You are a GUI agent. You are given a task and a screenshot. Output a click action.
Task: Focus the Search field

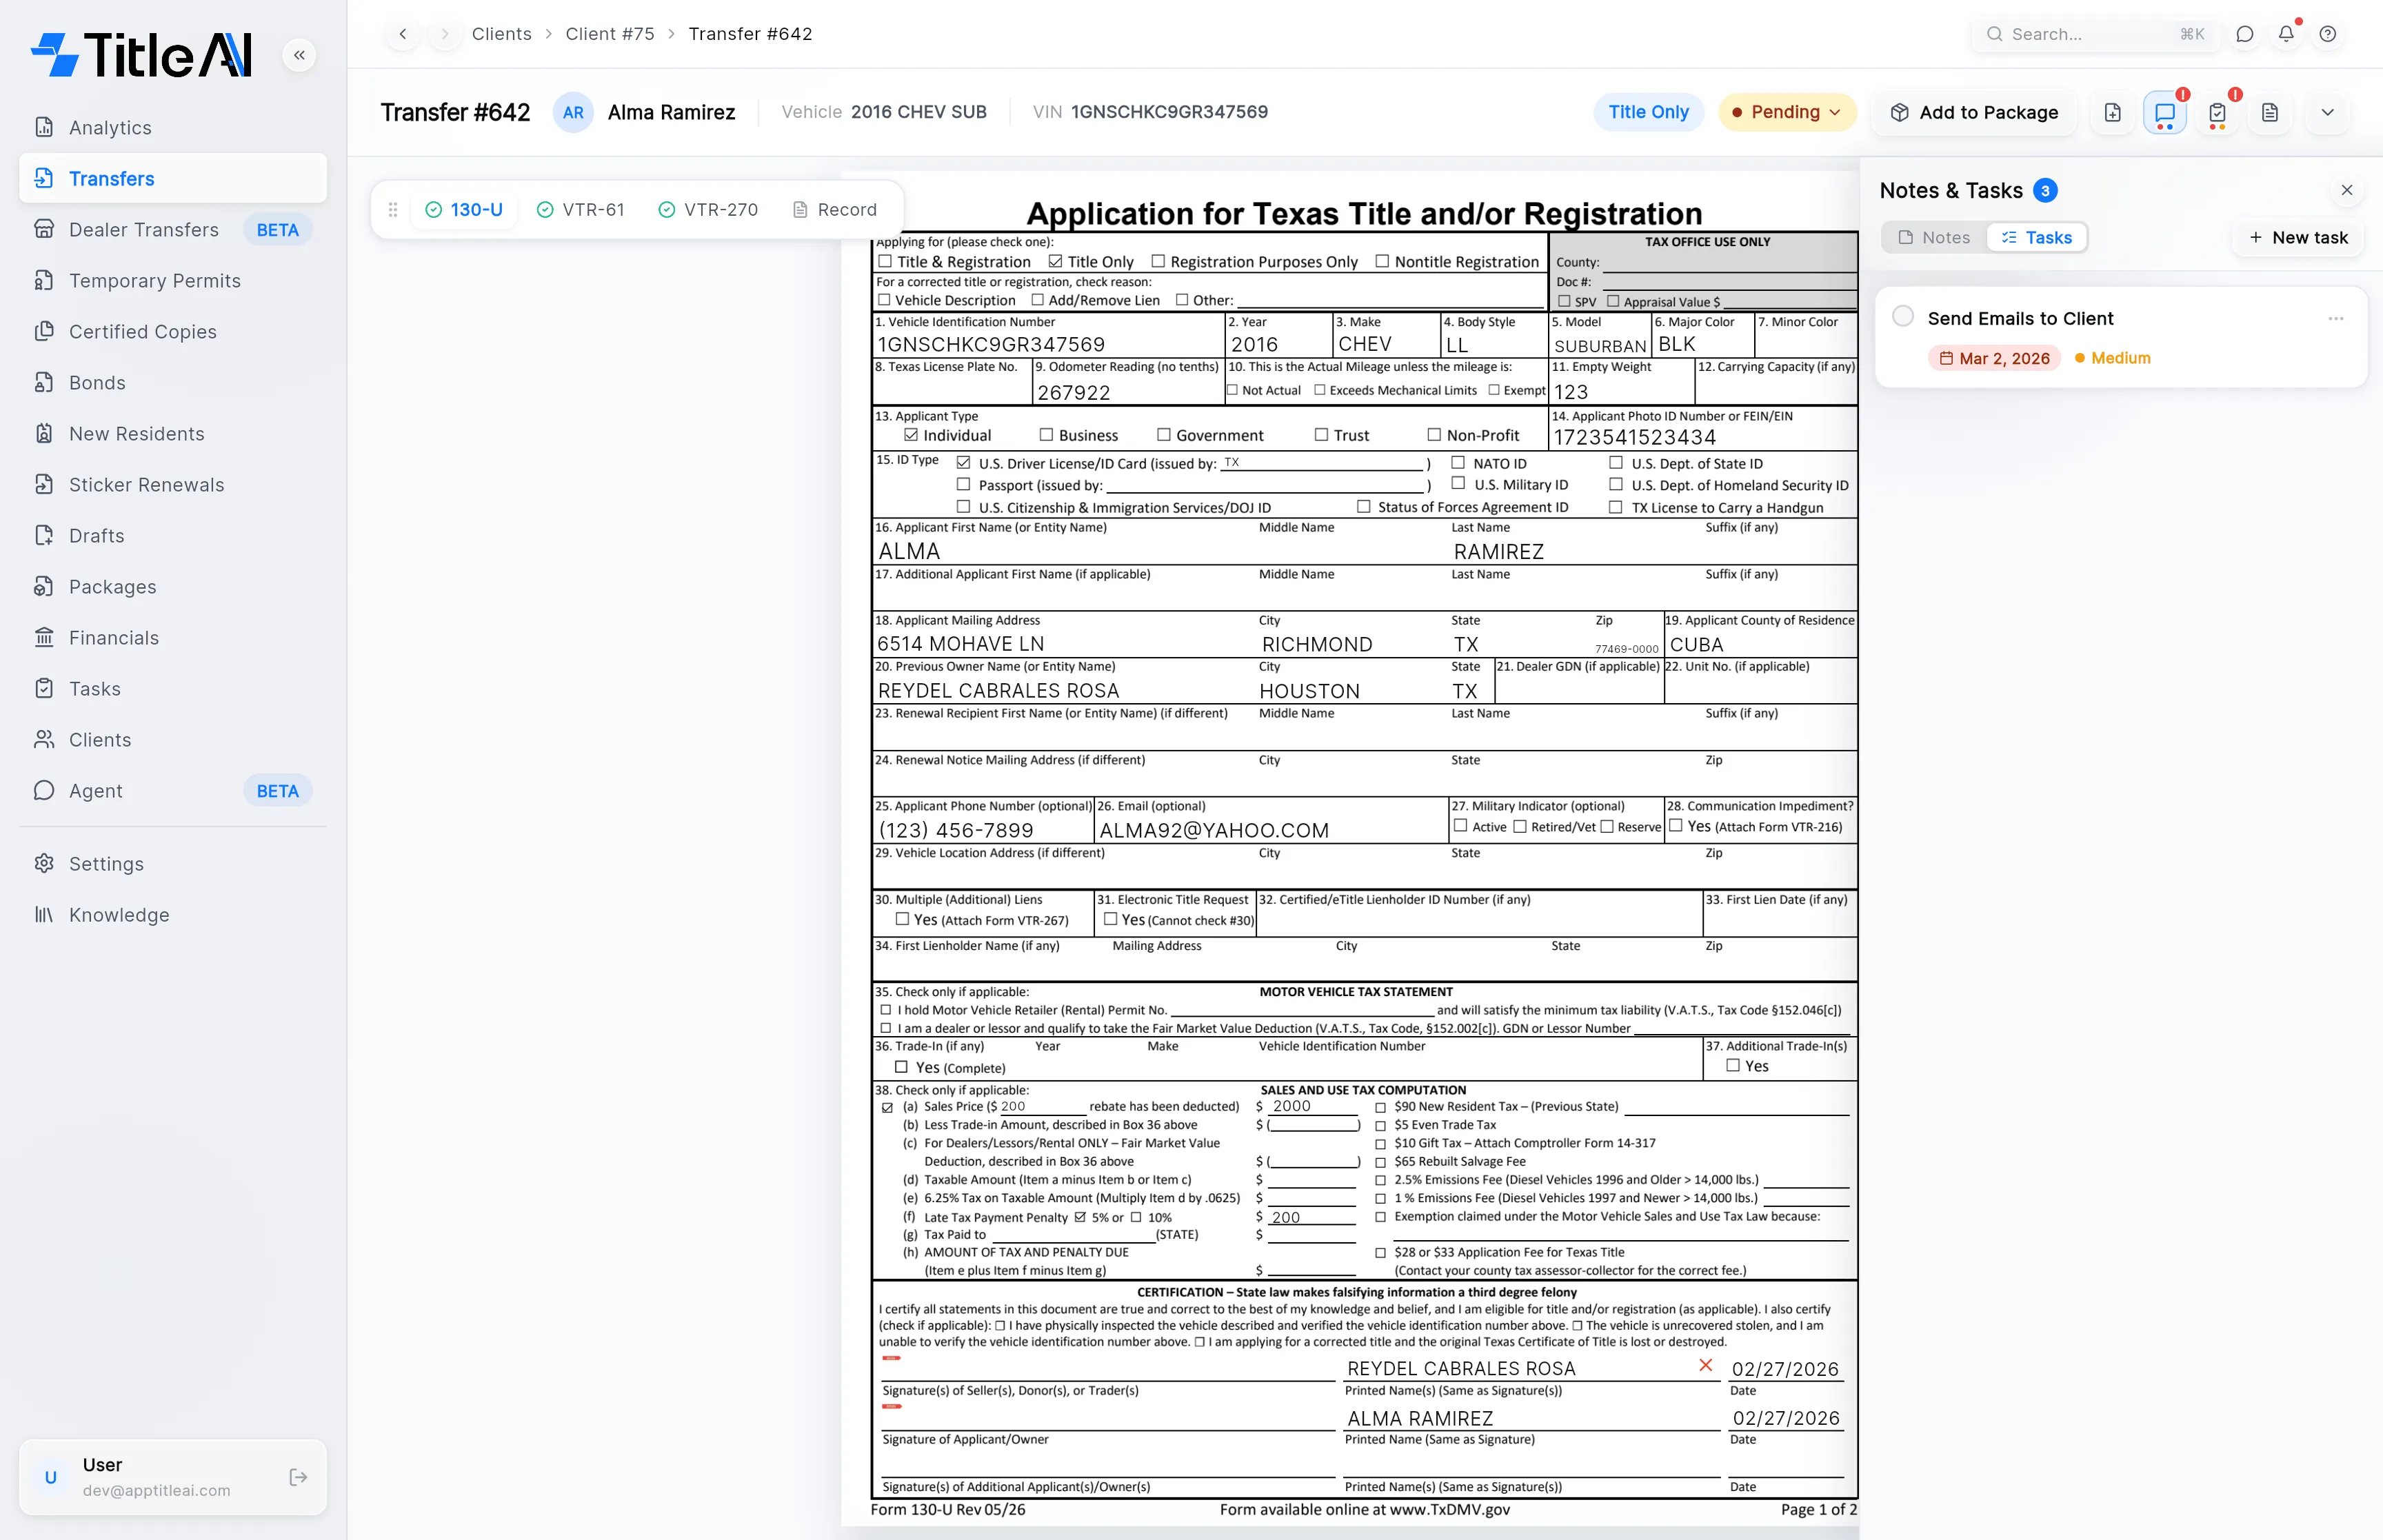2095,34
